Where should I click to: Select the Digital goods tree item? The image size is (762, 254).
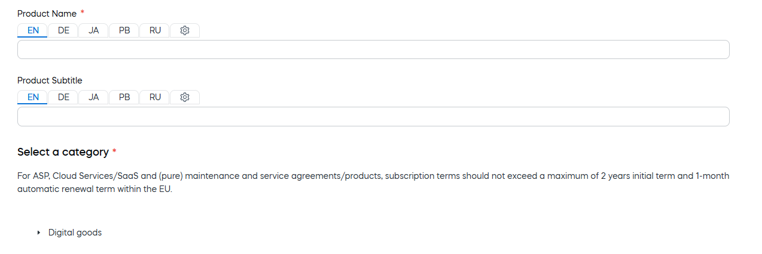75,233
